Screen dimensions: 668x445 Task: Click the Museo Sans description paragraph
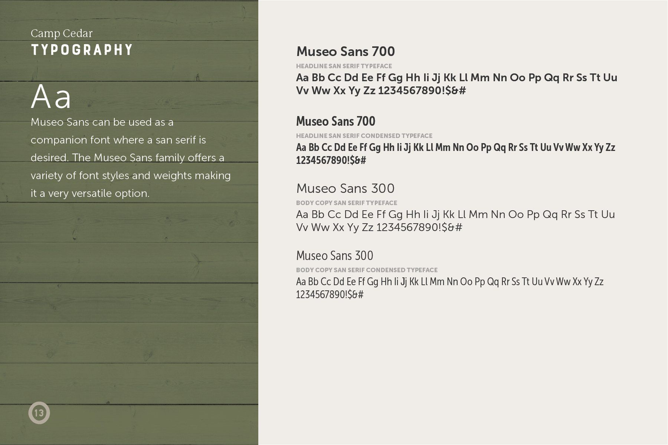(130, 158)
